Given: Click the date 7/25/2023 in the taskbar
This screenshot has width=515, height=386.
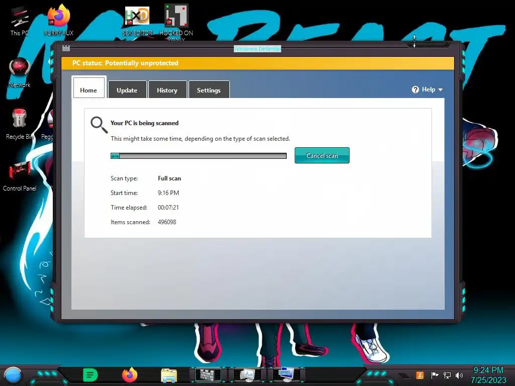Looking at the screenshot, I should (488, 380).
